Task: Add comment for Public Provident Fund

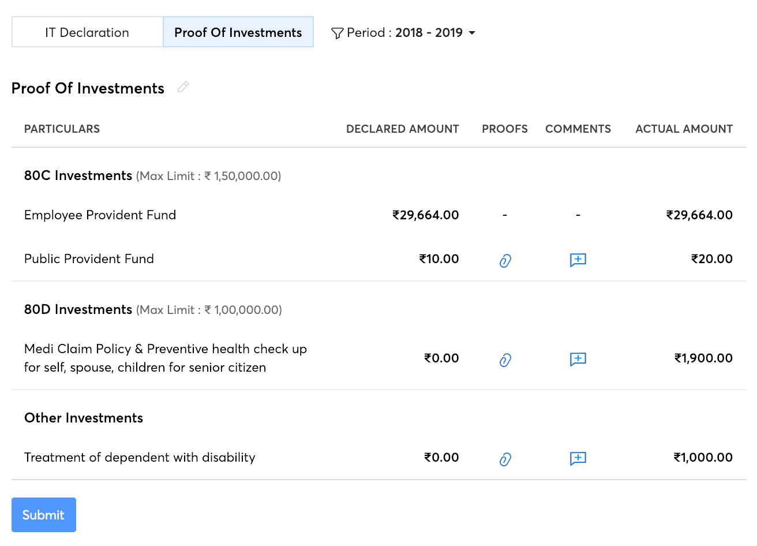Action: click(578, 260)
